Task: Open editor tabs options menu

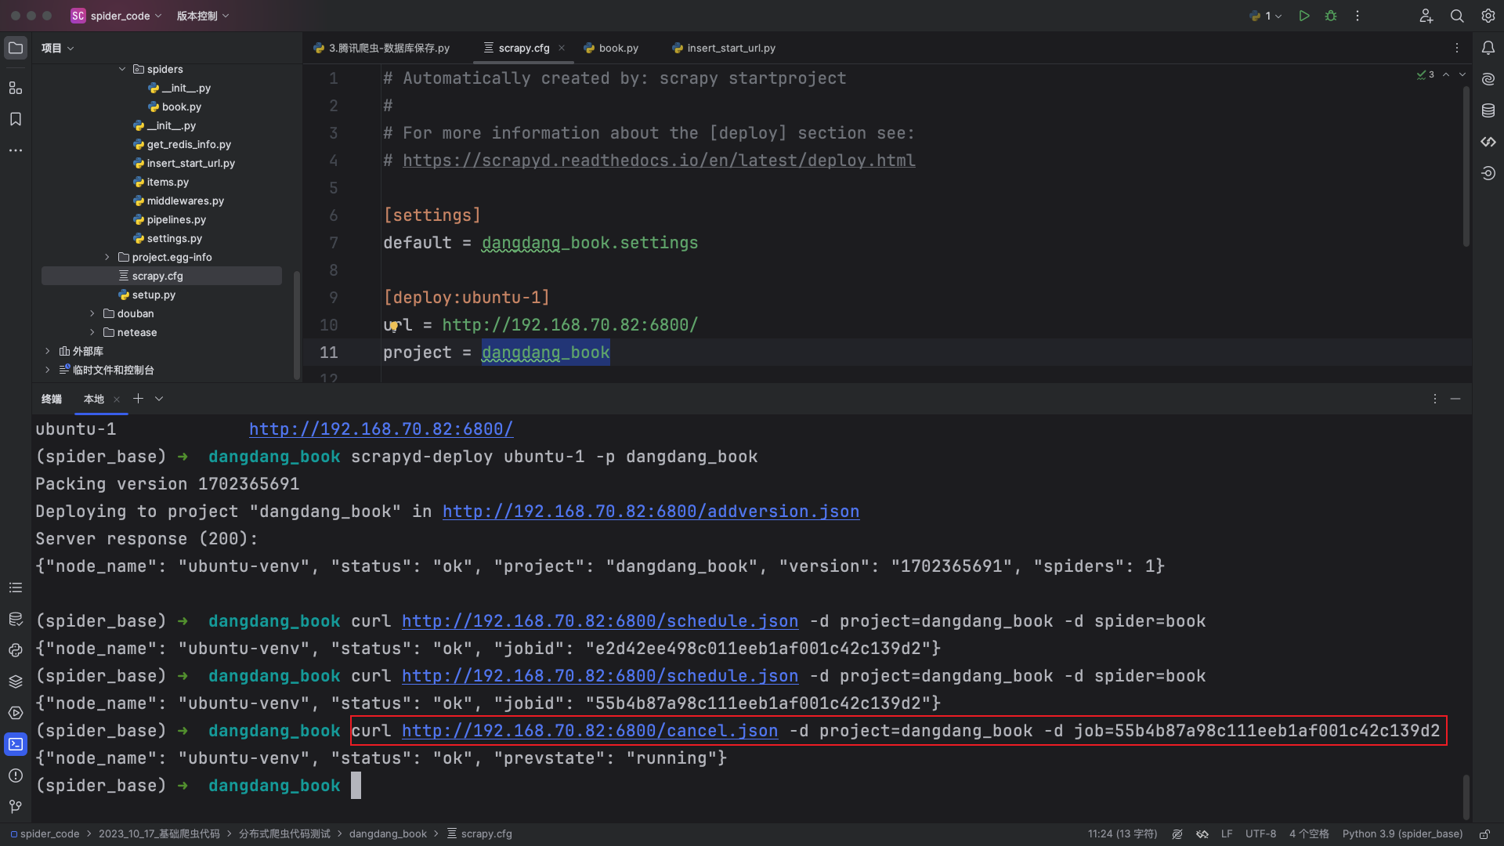Action: [1457, 49]
